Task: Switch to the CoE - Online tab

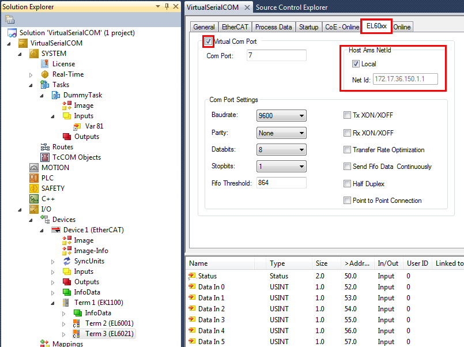Action: (x=342, y=27)
